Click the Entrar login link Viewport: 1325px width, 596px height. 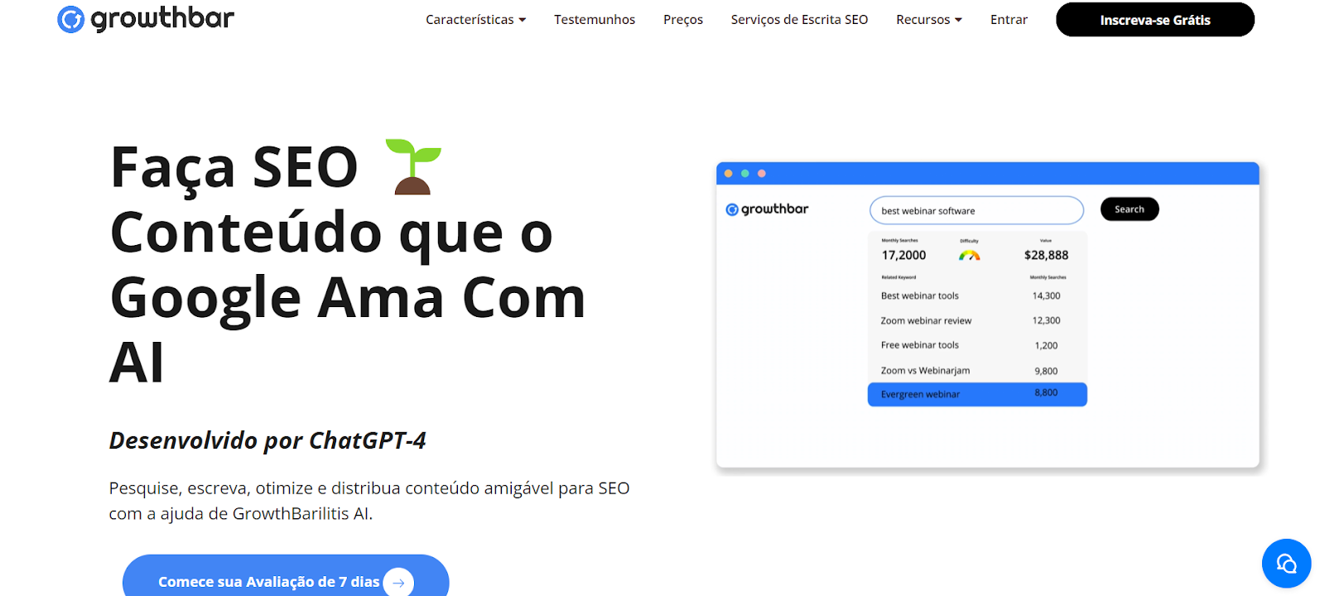tap(1009, 20)
